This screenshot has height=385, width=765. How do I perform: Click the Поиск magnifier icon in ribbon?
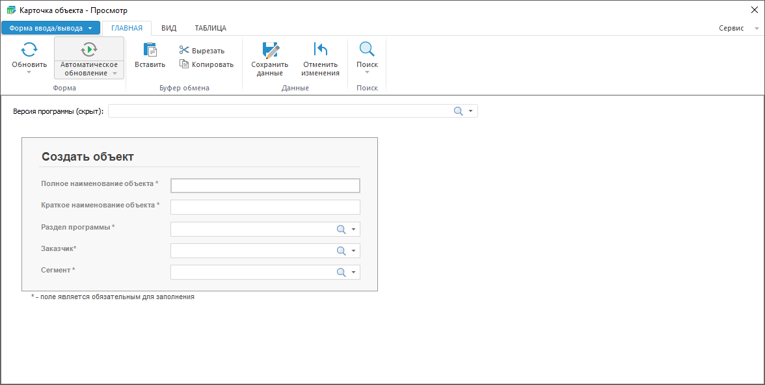click(x=367, y=49)
